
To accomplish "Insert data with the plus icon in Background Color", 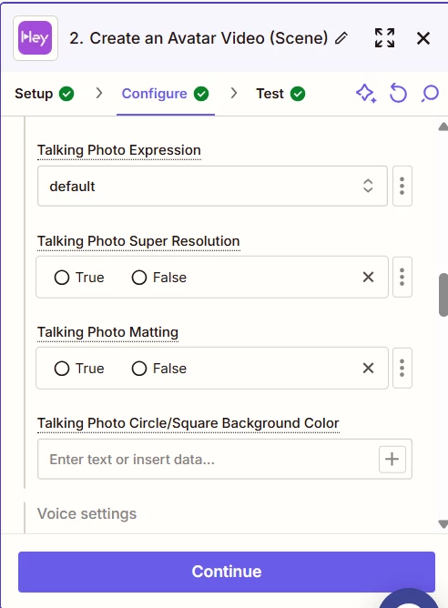I will tap(392, 459).
